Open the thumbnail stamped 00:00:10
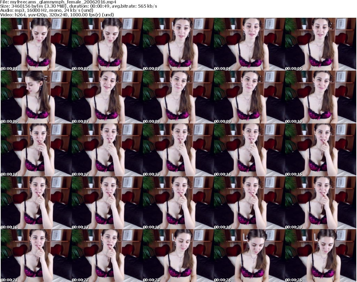Screen dimensions: 357x282 [x=320, y=97]
